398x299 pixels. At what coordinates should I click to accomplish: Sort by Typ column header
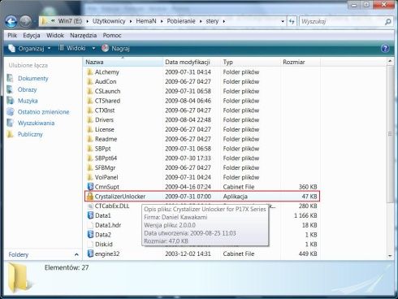coord(250,62)
